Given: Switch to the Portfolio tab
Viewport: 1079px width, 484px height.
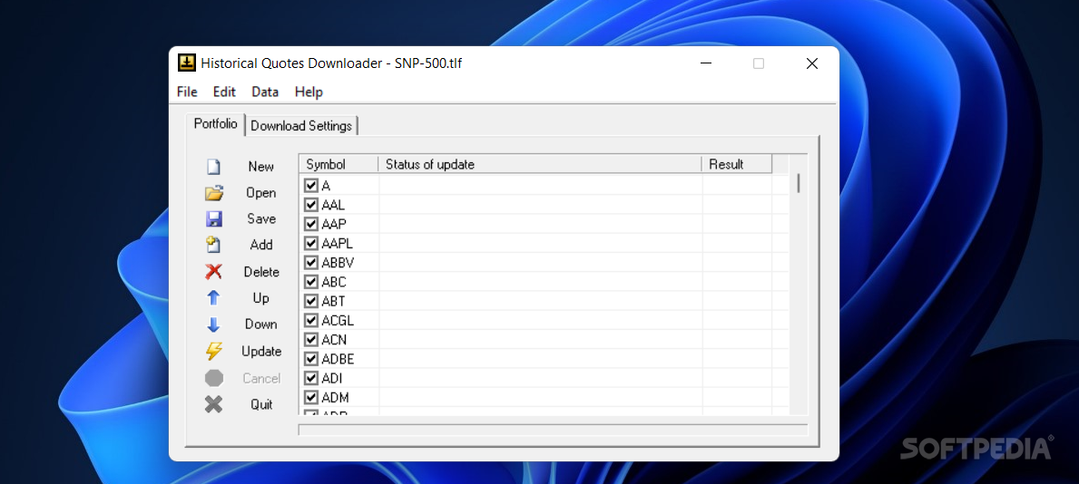Looking at the screenshot, I should pyautogui.click(x=215, y=124).
